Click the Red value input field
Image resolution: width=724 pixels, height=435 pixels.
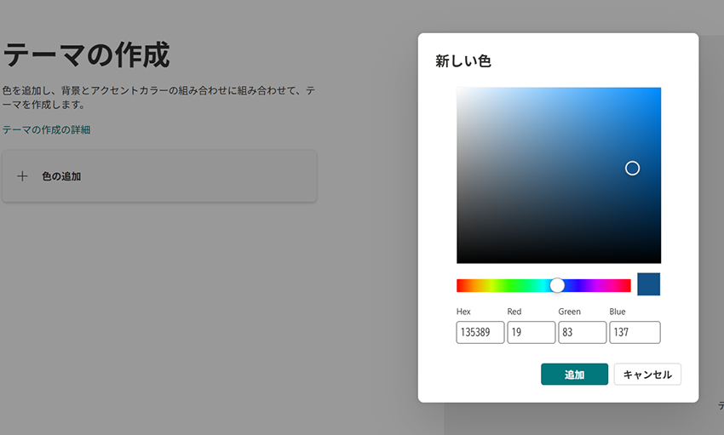[531, 332]
